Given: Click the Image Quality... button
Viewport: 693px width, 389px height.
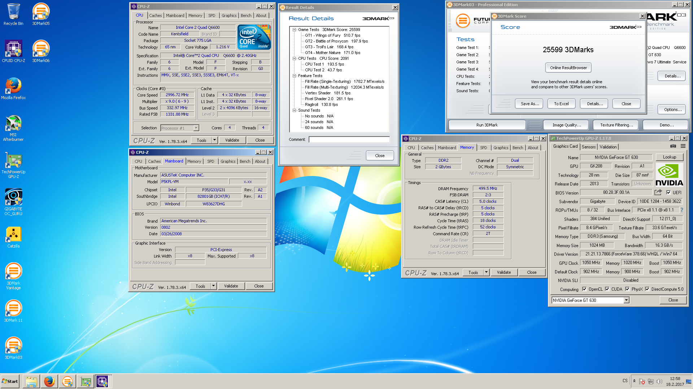Looking at the screenshot, I should tap(567, 125).
